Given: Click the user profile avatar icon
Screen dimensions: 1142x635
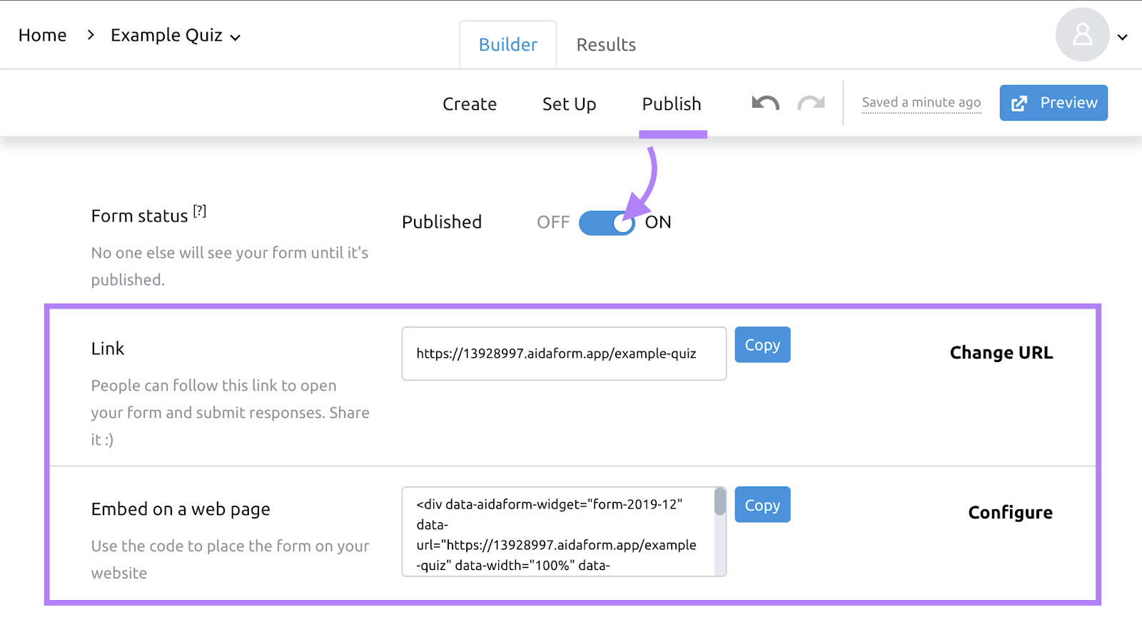Looking at the screenshot, I should pos(1082,34).
